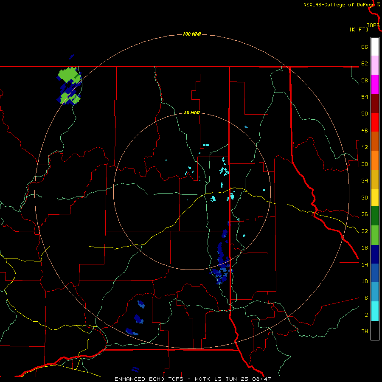Click the [K FT] units label
The height and width of the screenshot is (382, 382).
(x=359, y=29)
